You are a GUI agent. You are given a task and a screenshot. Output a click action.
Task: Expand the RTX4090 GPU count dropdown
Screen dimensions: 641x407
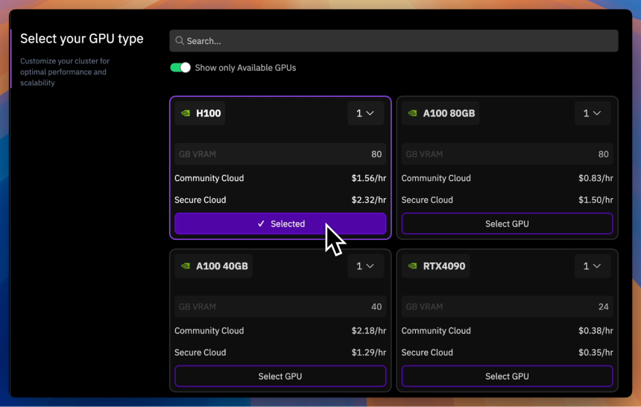point(593,266)
